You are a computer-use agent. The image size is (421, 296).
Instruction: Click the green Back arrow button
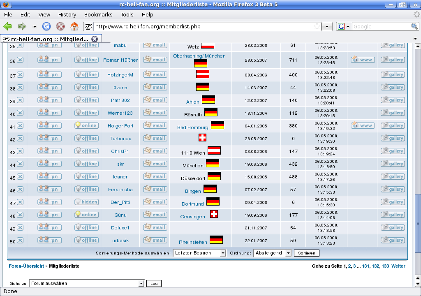pos(7,26)
